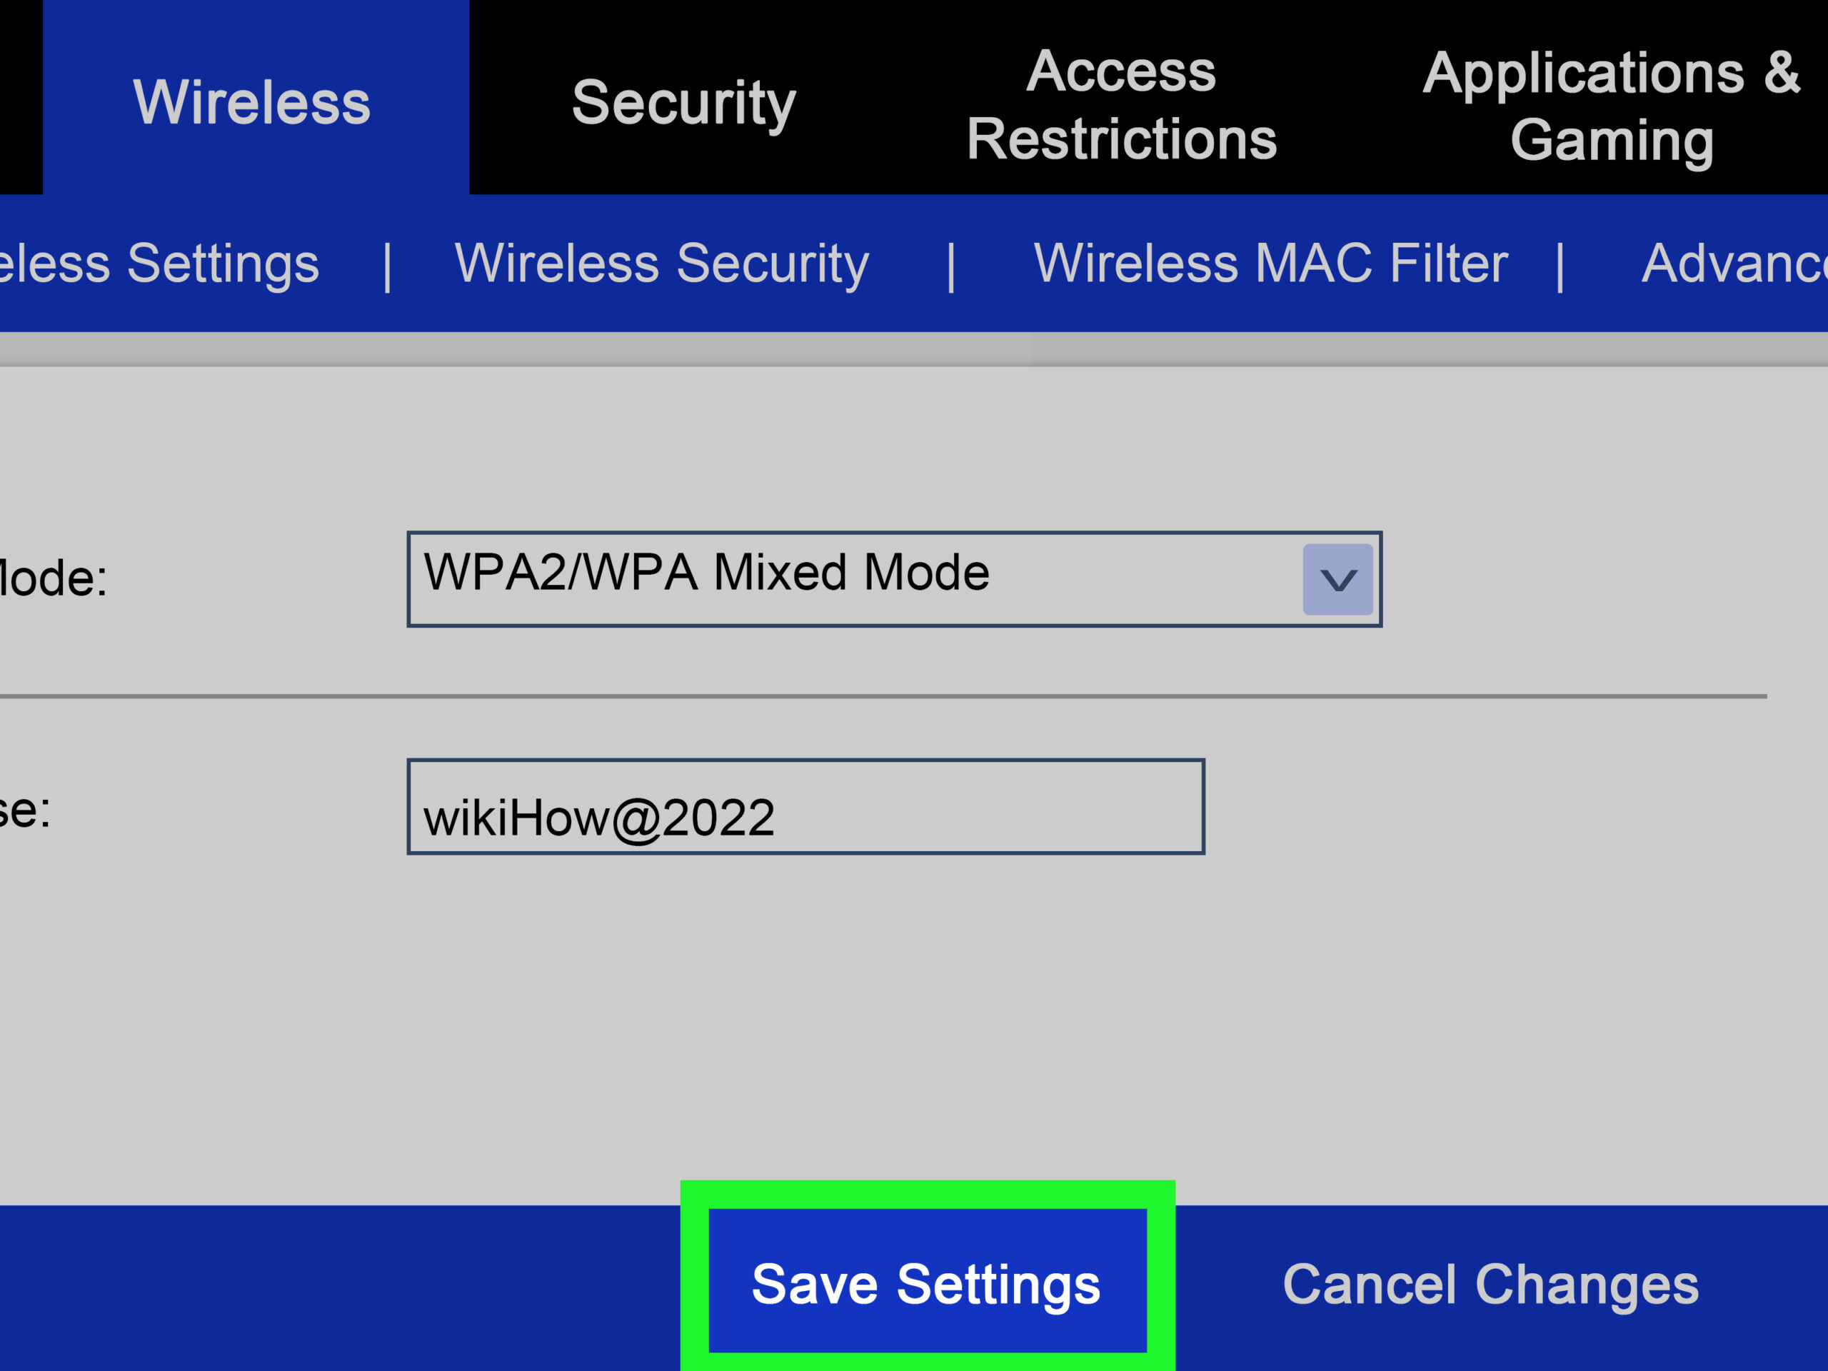This screenshot has width=1828, height=1371.
Task: Focus the passphrase field containing wikiHow@2022
Action: (x=805, y=808)
